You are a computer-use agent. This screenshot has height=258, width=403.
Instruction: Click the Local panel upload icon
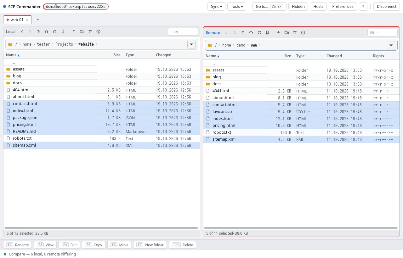point(74,31)
